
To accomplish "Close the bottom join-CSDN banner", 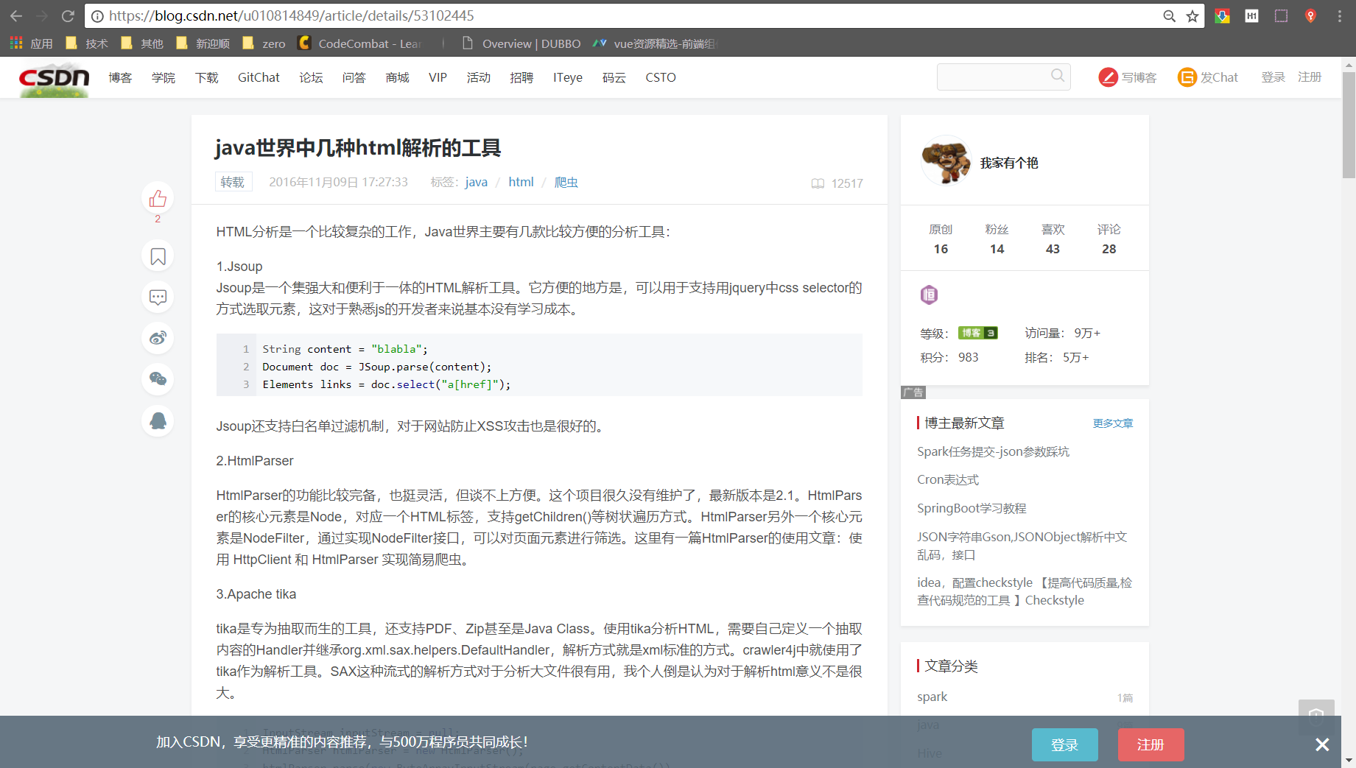I will [1322, 744].
